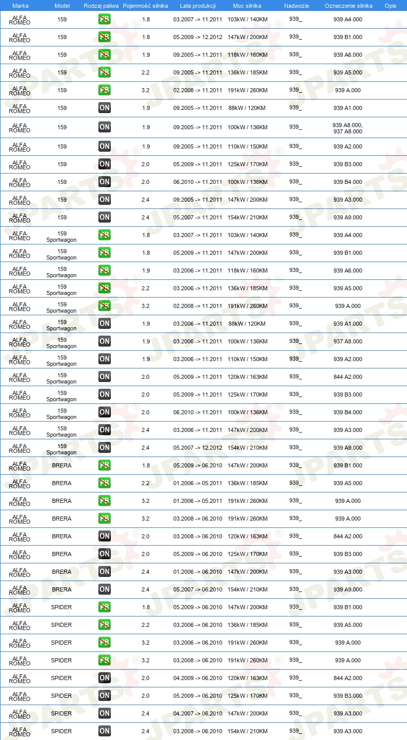
Task: Click the Model column header
Action: [62, 6]
